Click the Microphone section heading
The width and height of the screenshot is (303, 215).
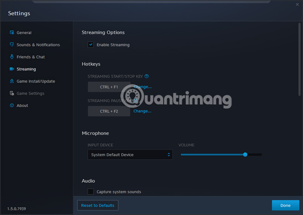coord(95,133)
